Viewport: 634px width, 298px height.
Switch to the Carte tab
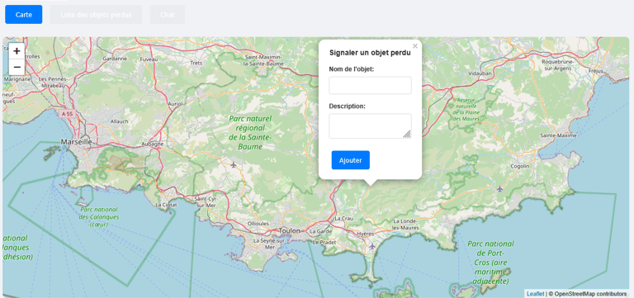24,15
